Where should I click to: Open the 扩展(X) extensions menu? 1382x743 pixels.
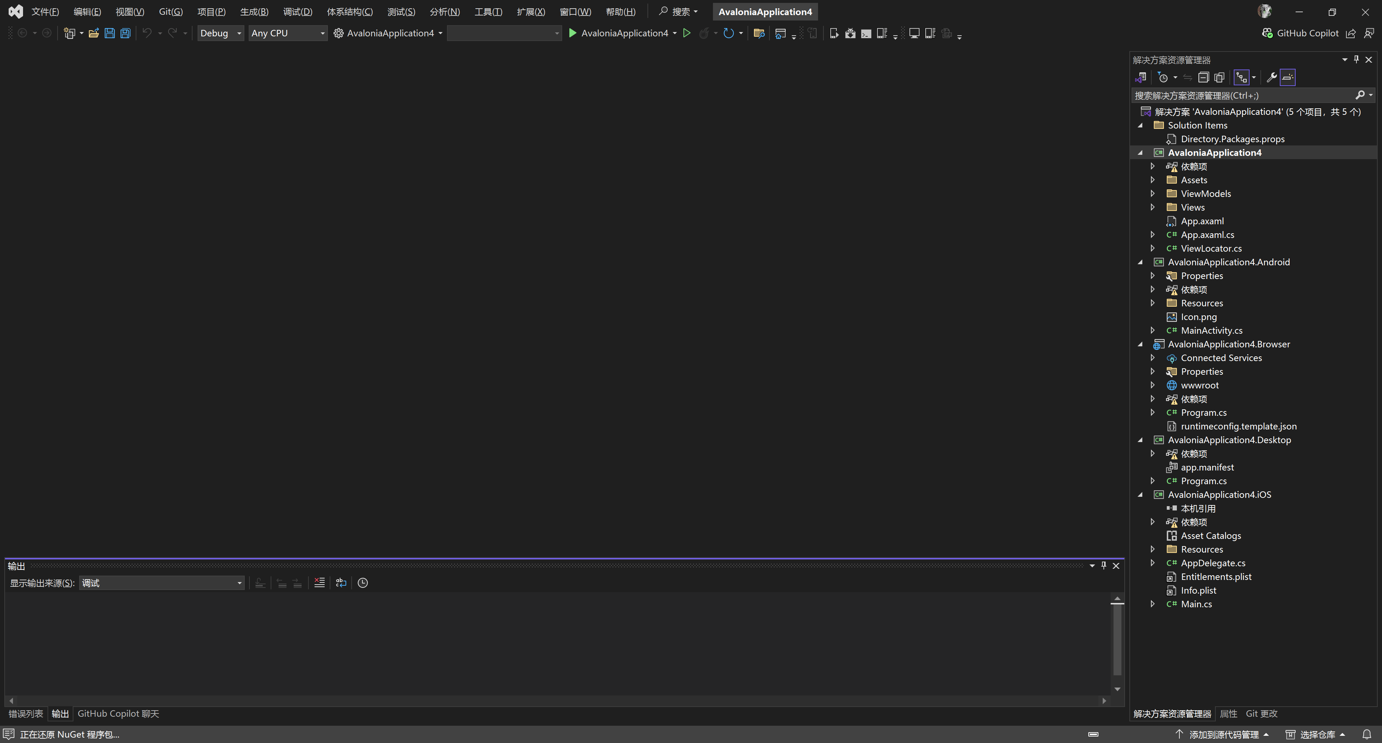[531, 12]
